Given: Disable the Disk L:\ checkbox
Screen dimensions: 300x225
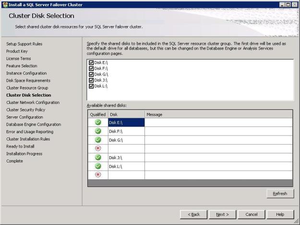Looking at the screenshot, I should coord(91,86).
